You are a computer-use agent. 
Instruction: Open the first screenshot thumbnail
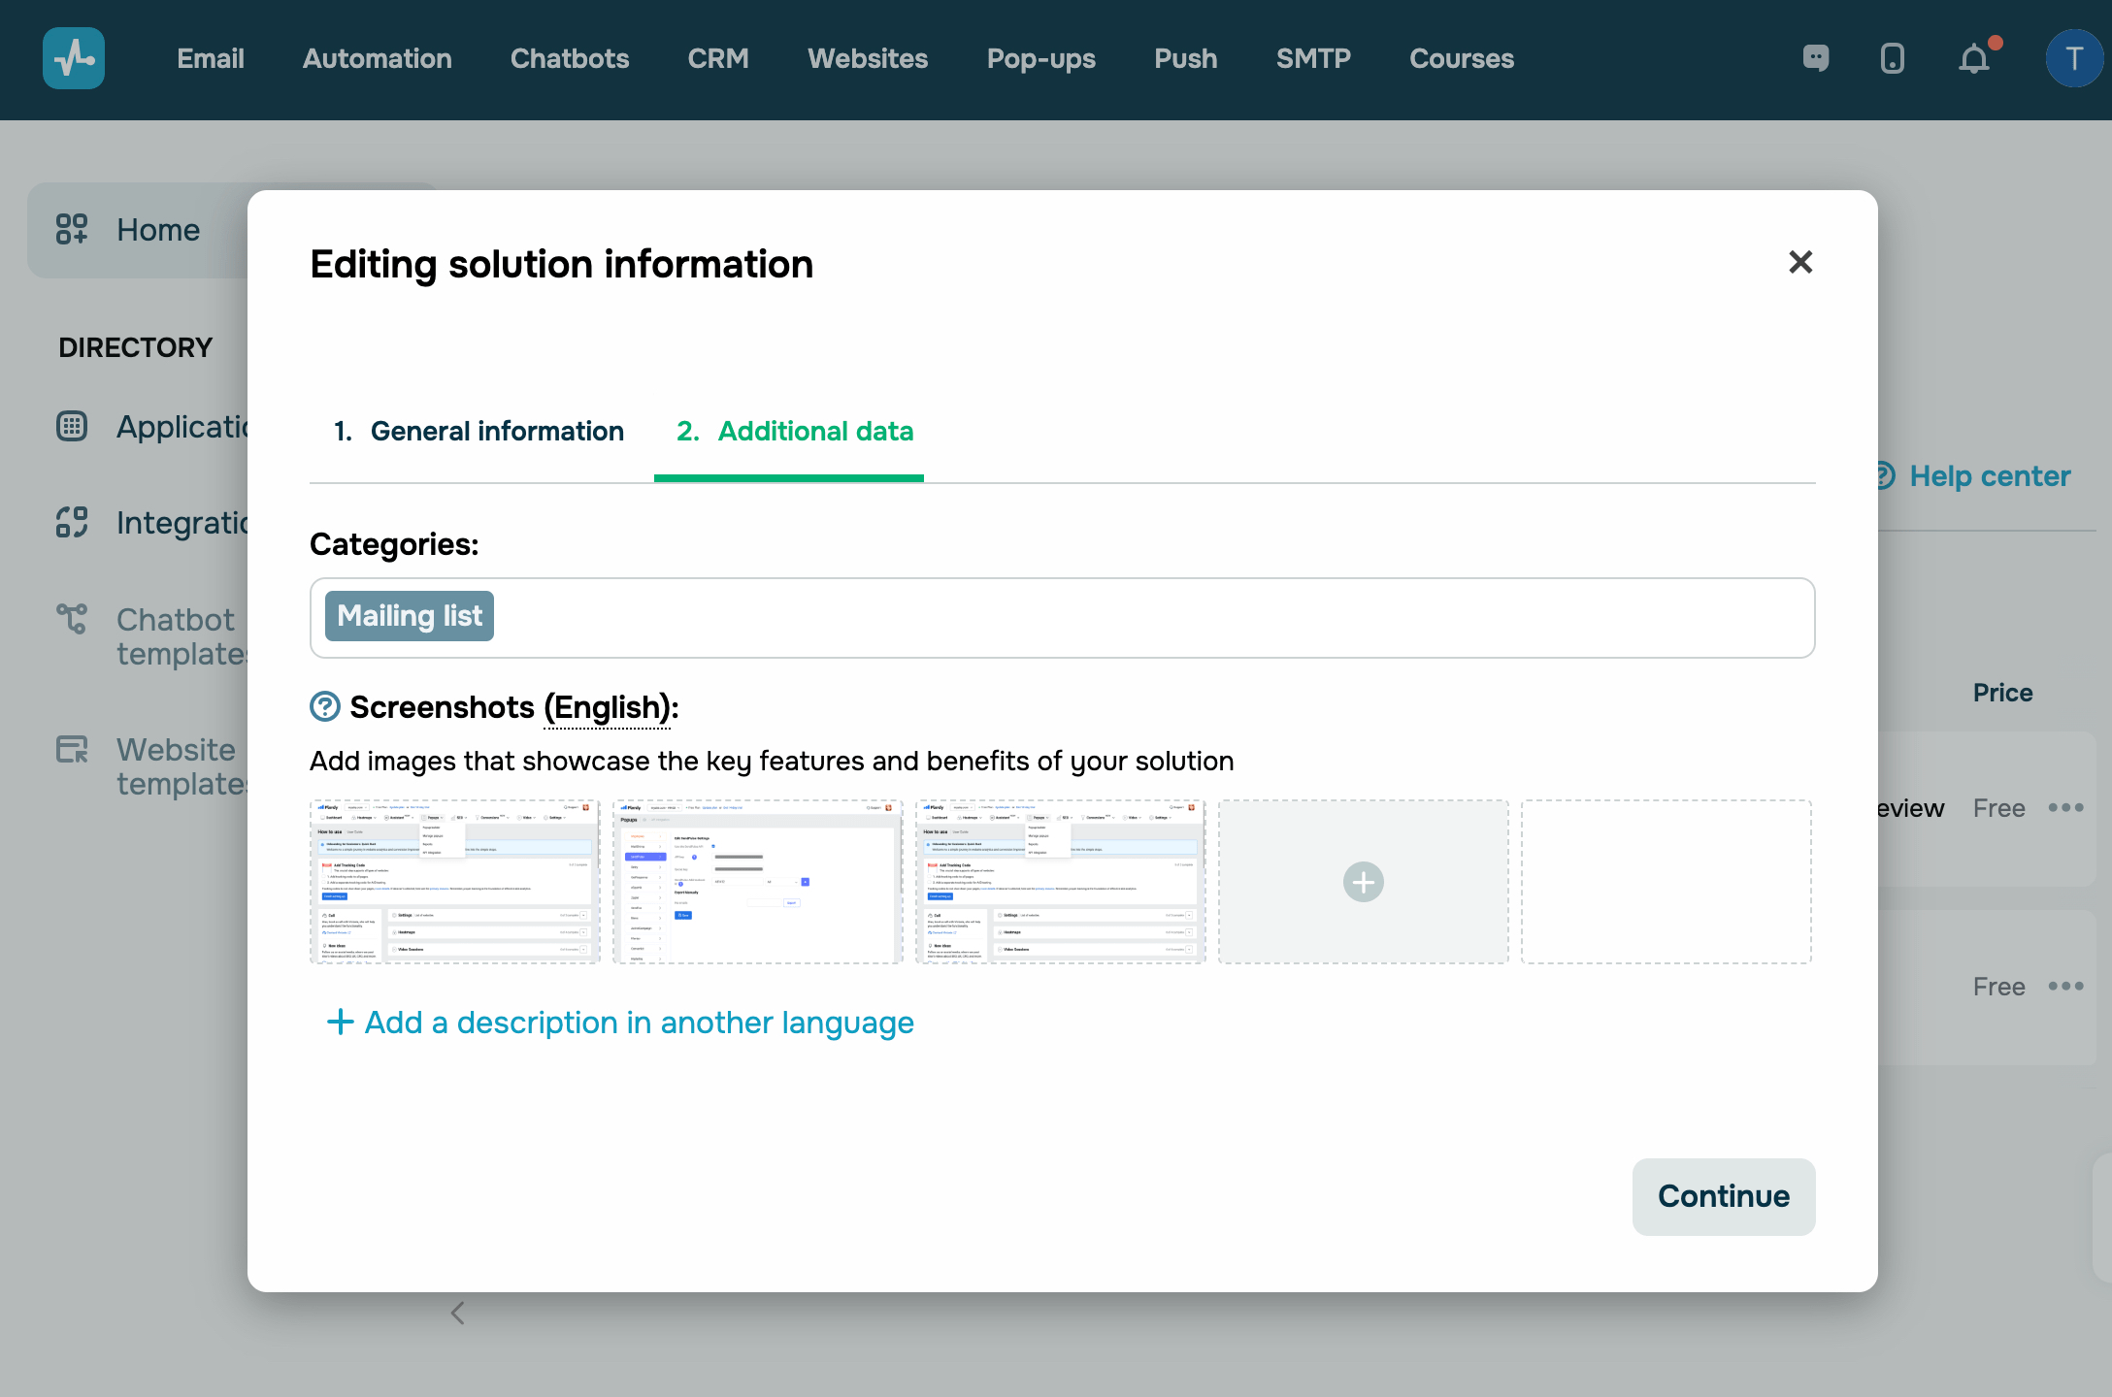click(x=455, y=882)
